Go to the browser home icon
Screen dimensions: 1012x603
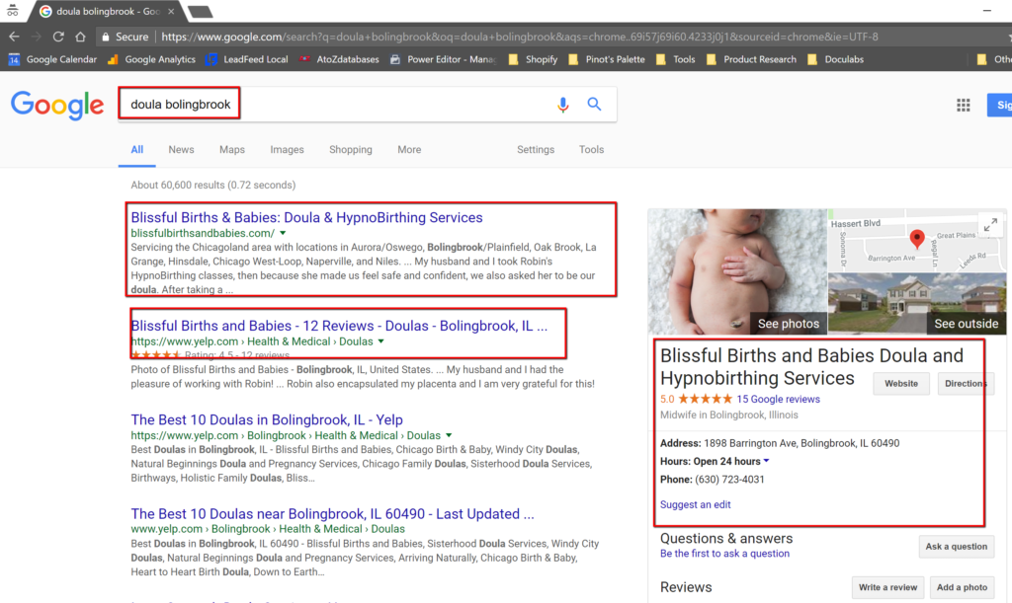(80, 37)
